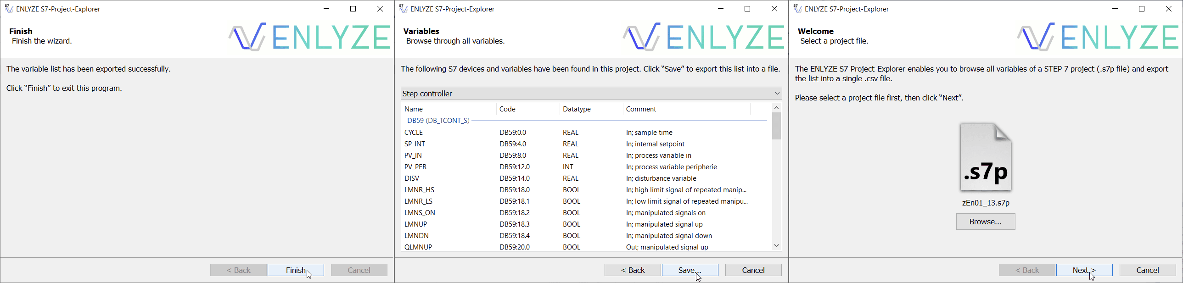Click Save... in the Variables window

coord(690,270)
